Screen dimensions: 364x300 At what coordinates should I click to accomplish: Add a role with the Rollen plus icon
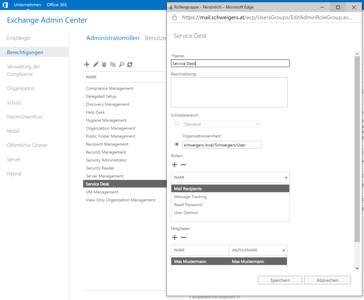tap(175, 165)
